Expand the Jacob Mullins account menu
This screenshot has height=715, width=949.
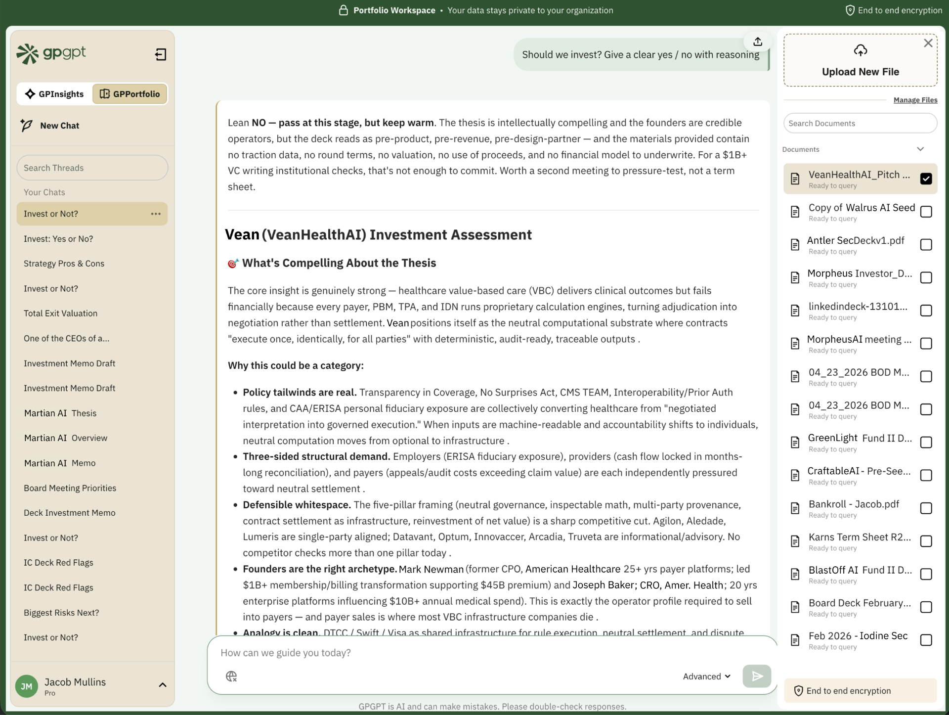point(163,685)
